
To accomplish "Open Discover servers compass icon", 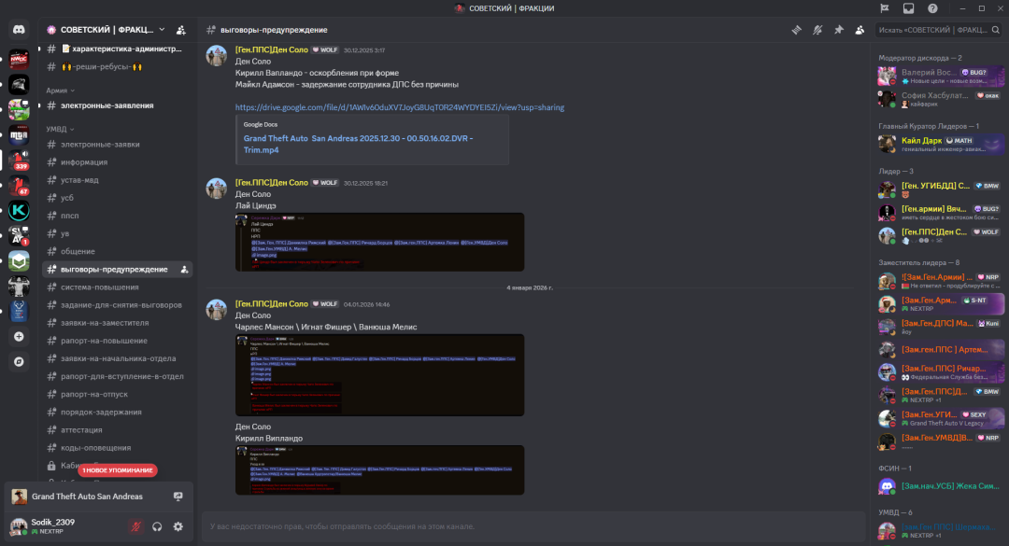I will click(x=20, y=361).
